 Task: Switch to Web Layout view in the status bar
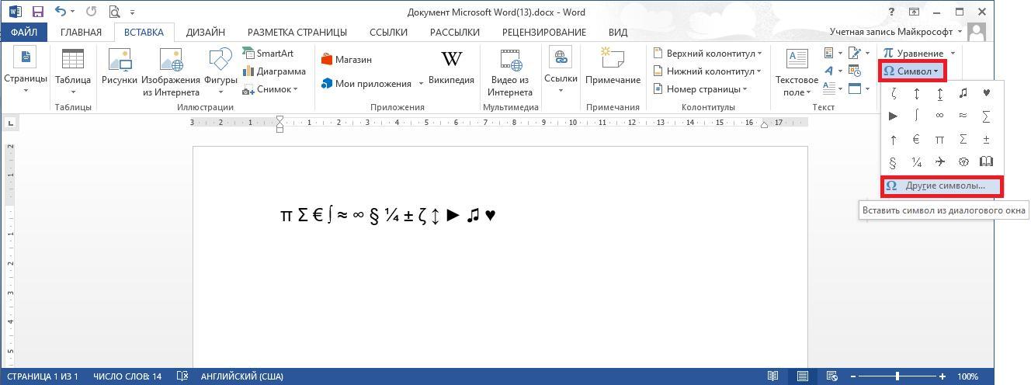(x=831, y=376)
